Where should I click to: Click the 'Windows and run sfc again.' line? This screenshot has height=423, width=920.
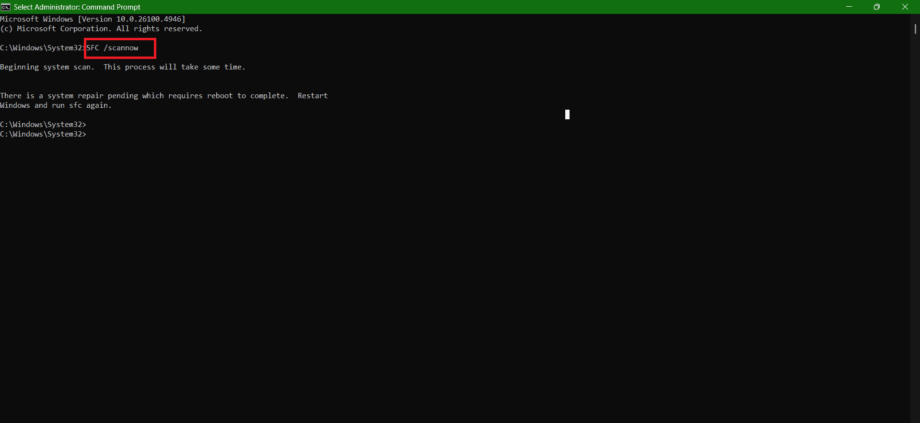click(56, 105)
